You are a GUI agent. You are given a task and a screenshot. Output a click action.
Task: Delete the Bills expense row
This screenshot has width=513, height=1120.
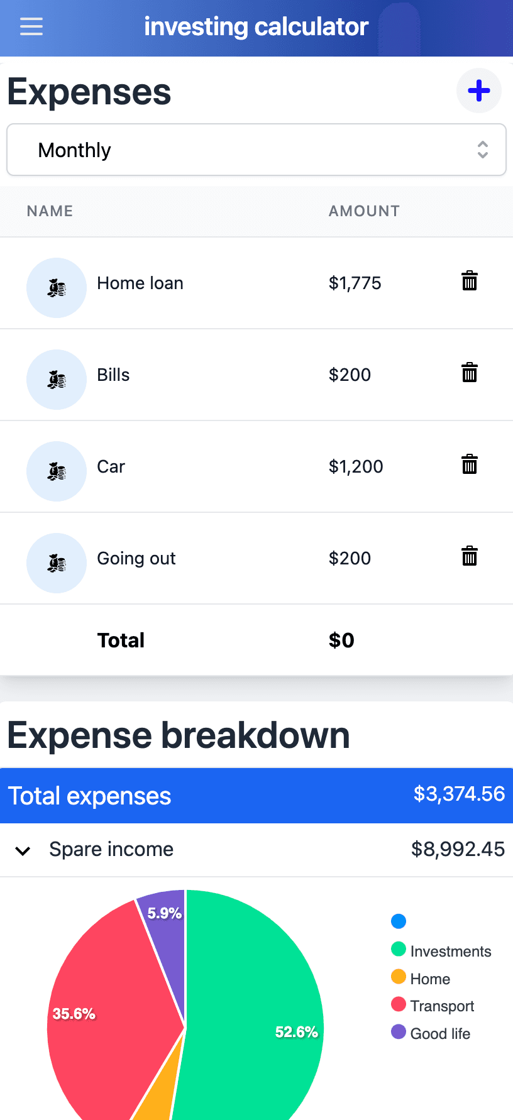pos(470,373)
